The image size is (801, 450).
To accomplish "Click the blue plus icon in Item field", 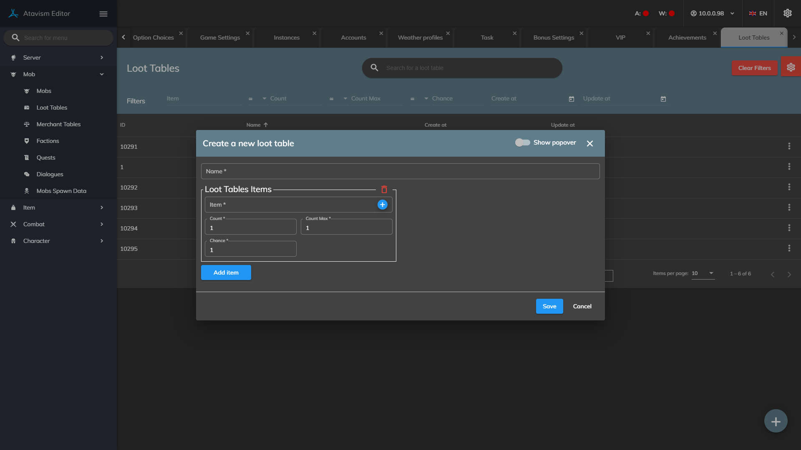I will point(382,205).
